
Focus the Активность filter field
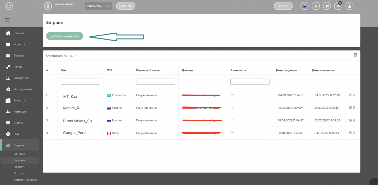tap(250, 81)
